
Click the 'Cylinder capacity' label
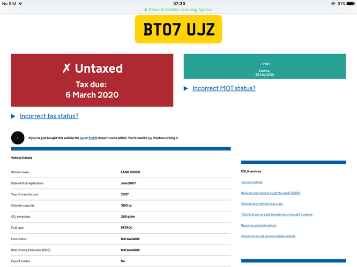23,205
